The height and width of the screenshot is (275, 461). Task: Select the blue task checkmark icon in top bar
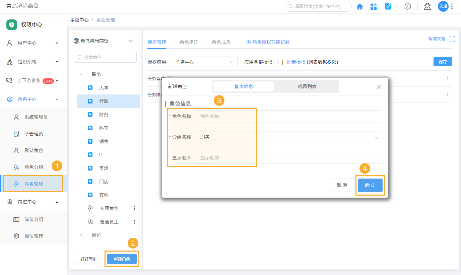pyautogui.click(x=388, y=6)
